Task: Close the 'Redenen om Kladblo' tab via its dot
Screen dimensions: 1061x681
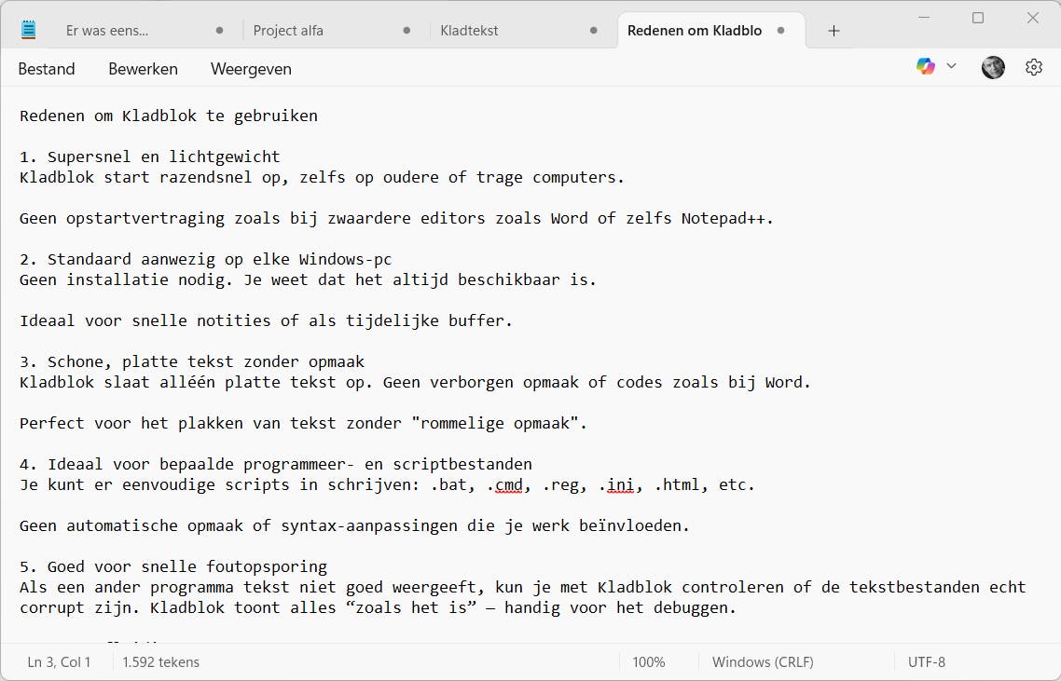Action: [781, 31]
